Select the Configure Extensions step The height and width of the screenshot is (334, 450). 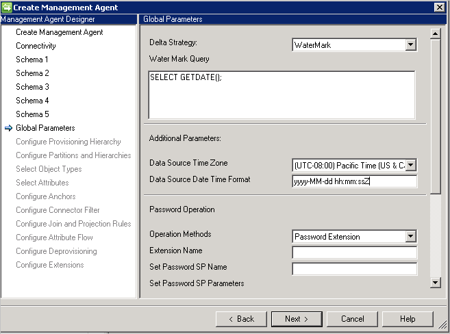click(50, 265)
